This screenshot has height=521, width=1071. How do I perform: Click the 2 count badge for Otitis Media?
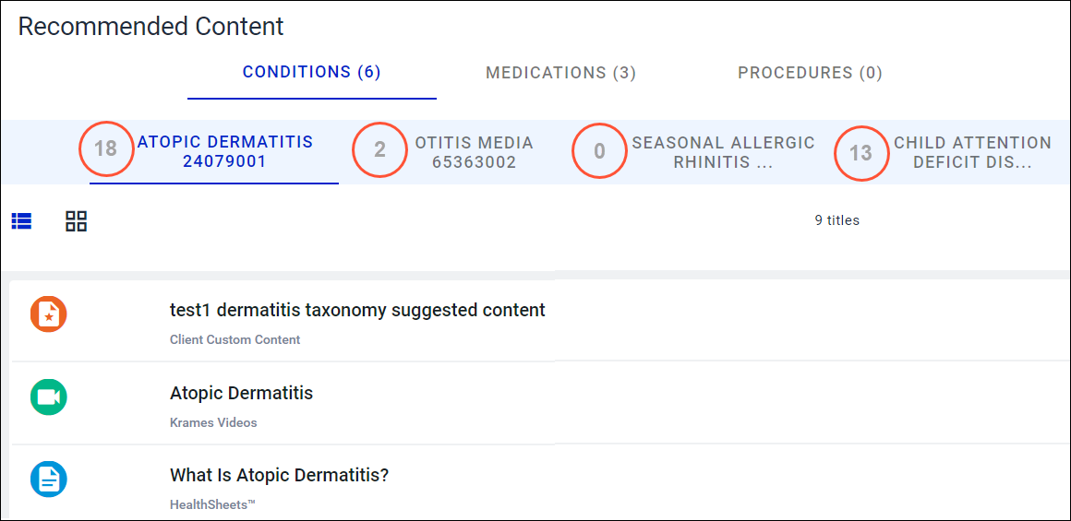(379, 149)
